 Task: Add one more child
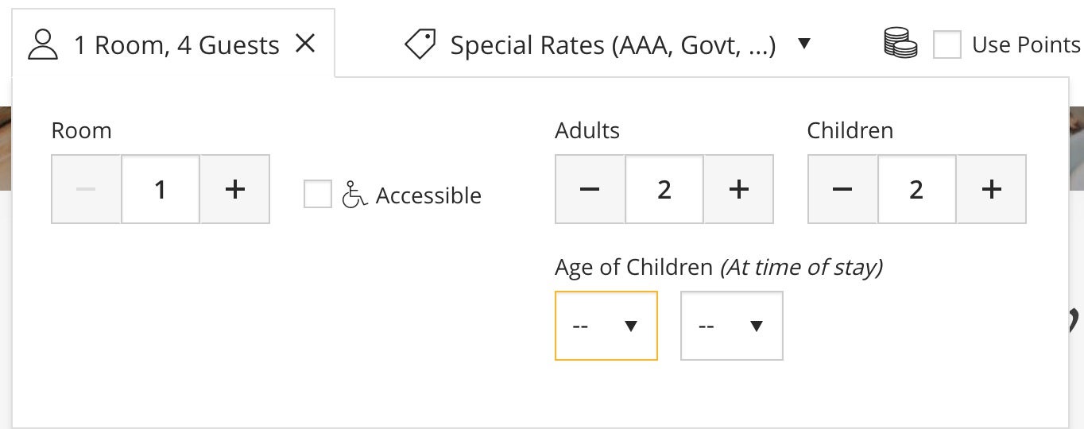991,189
